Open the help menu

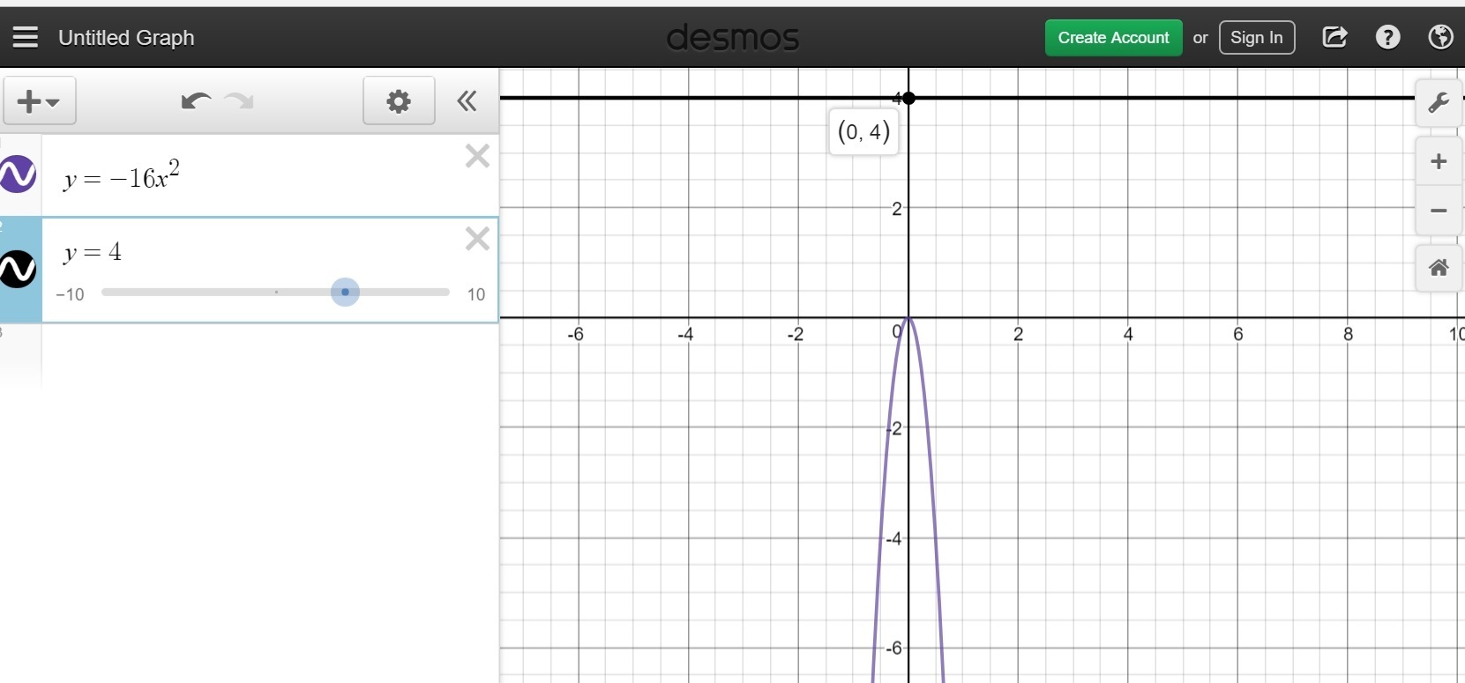click(x=1387, y=37)
